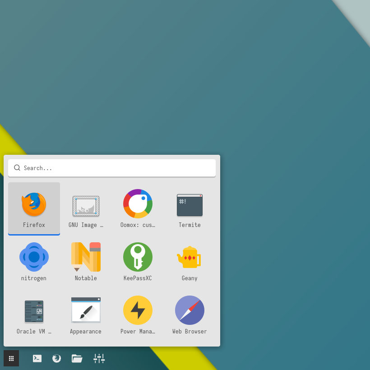Launch the Web Browser compass icon
Screen dimensions: 370x370
[x=190, y=310]
